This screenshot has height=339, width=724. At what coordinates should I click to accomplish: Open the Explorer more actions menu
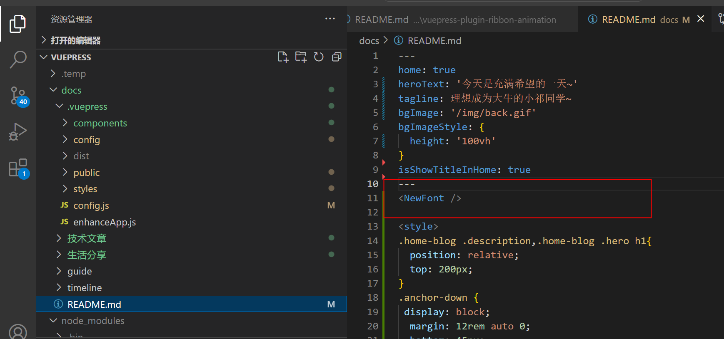[330, 19]
